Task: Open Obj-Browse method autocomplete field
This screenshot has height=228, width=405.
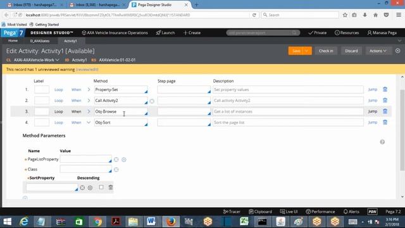Action: click(x=121, y=111)
